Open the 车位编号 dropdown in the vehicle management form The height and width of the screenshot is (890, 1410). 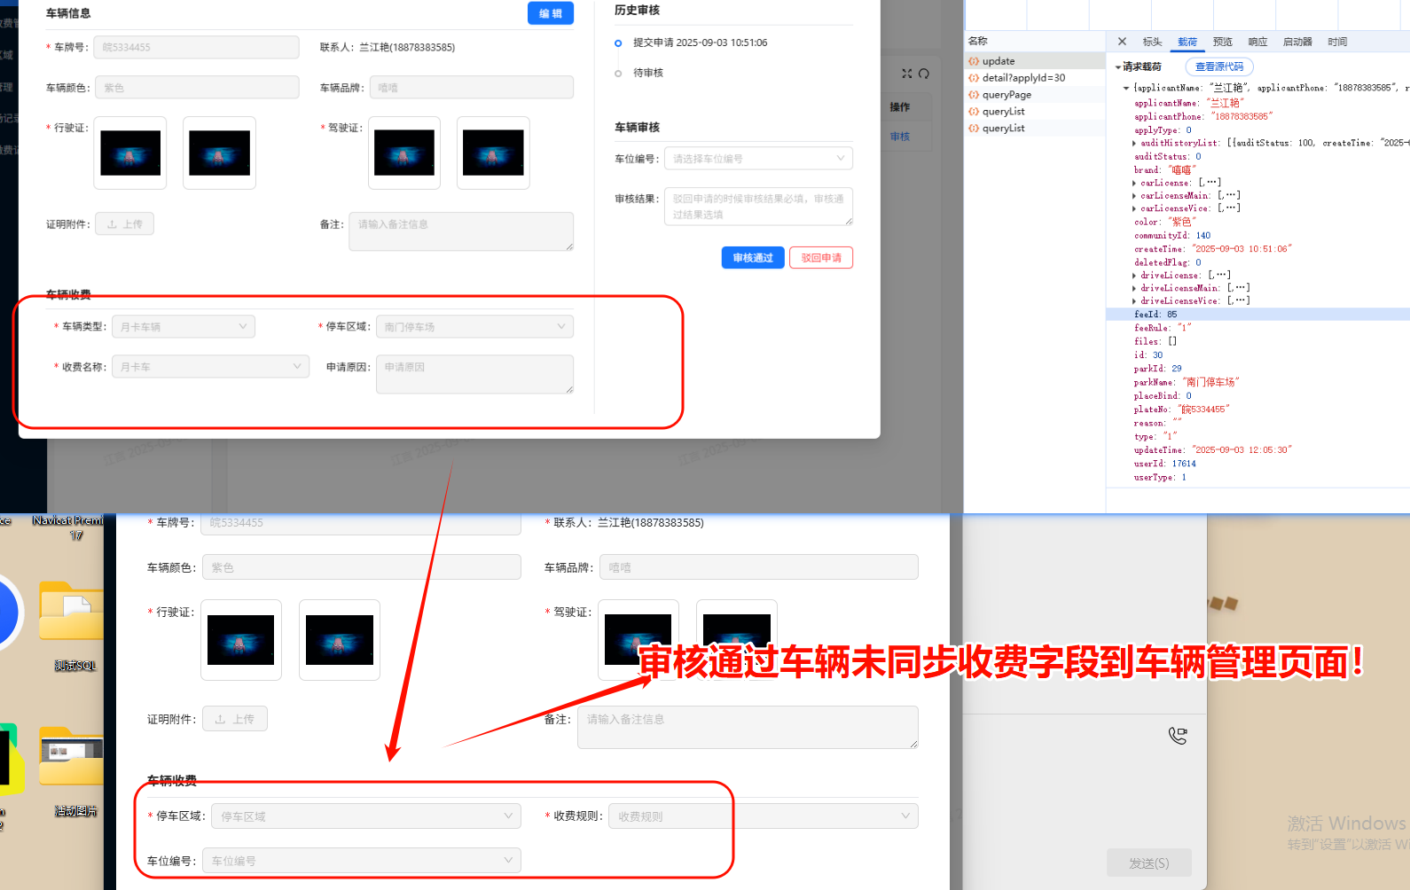[362, 861]
